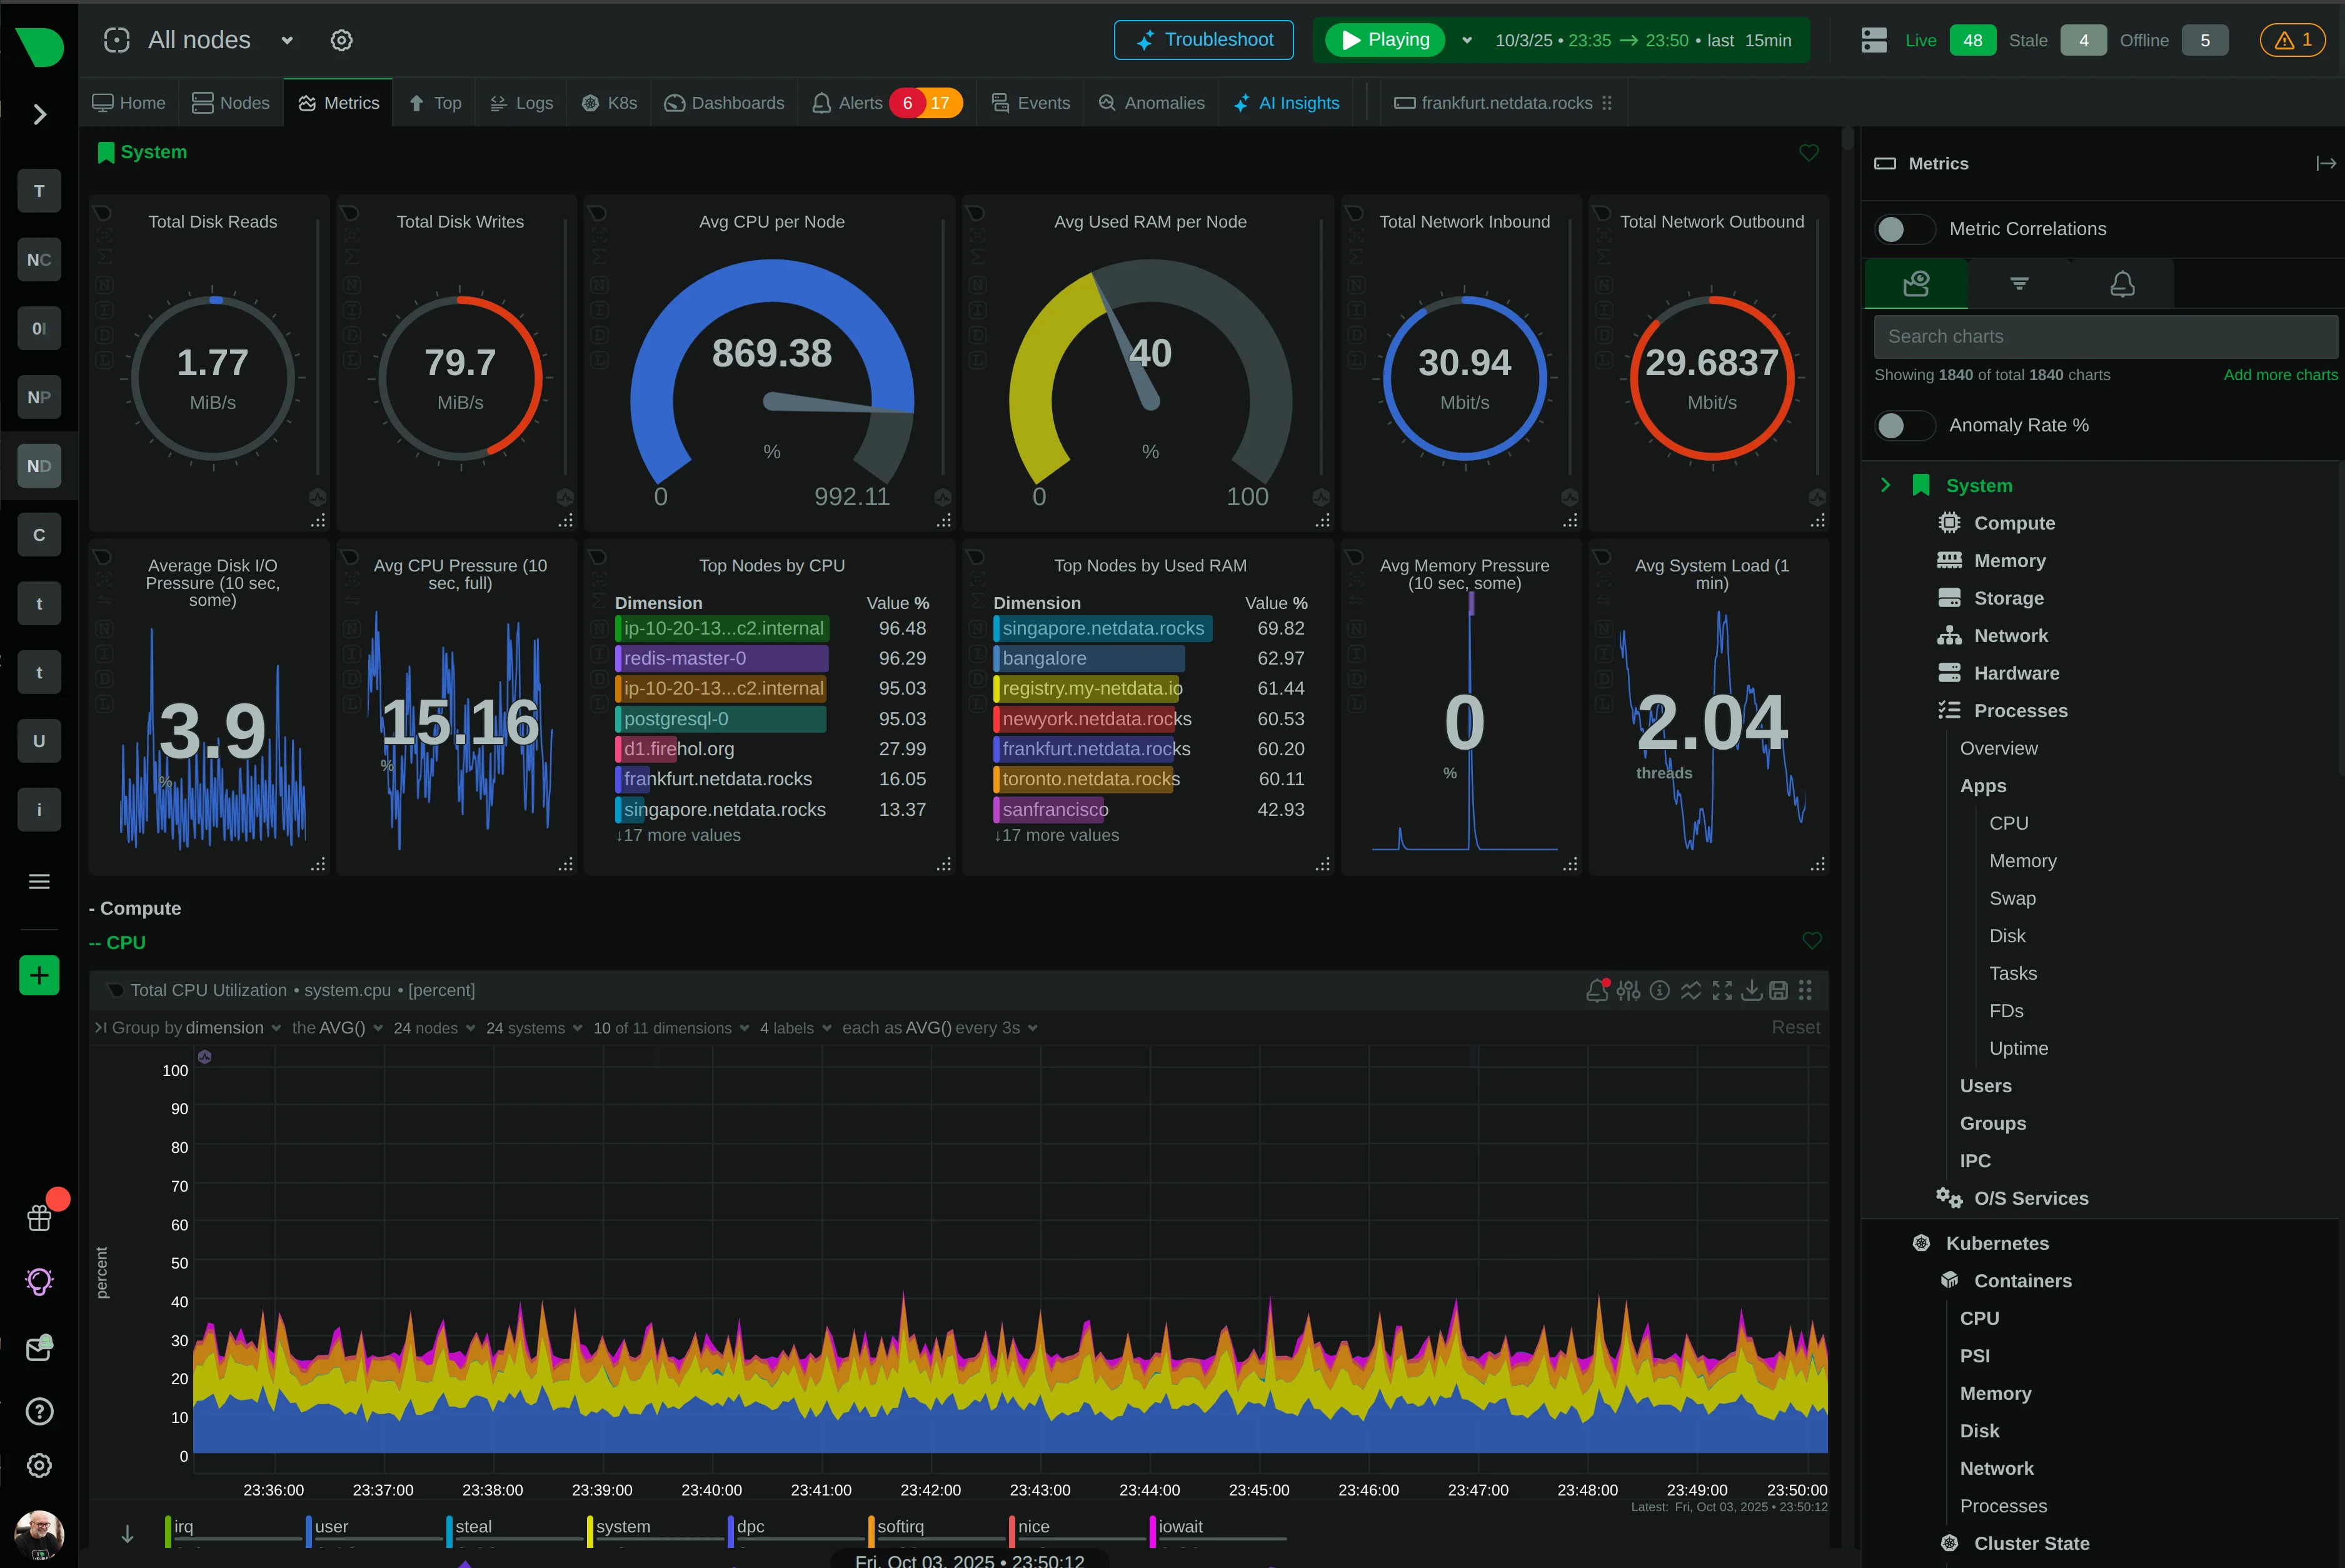This screenshot has height=1568, width=2345.
Task: View chart information for Total CPU Utilization
Action: pyautogui.click(x=1659, y=990)
